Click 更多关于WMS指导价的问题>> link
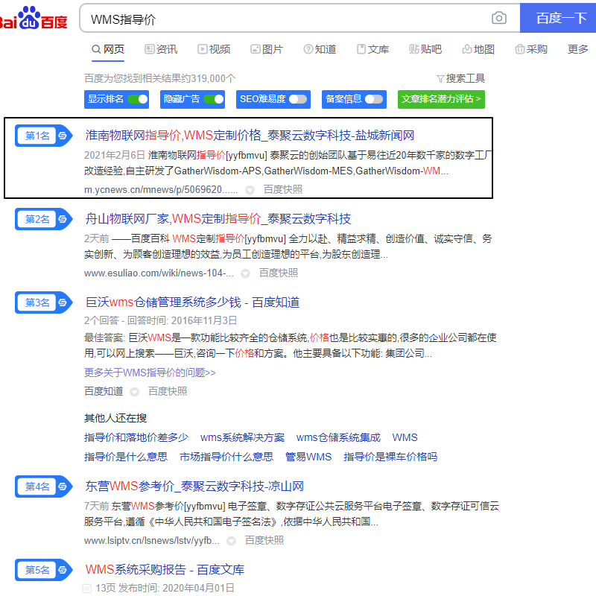 (150, 373)
